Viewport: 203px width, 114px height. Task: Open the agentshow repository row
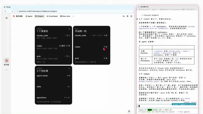click(x=53, y=98)
